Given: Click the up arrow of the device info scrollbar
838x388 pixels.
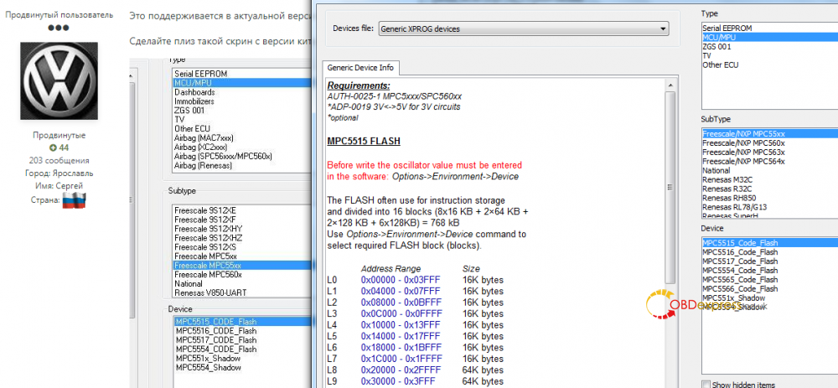Looking at the screenshot, I should pos(670,84).
